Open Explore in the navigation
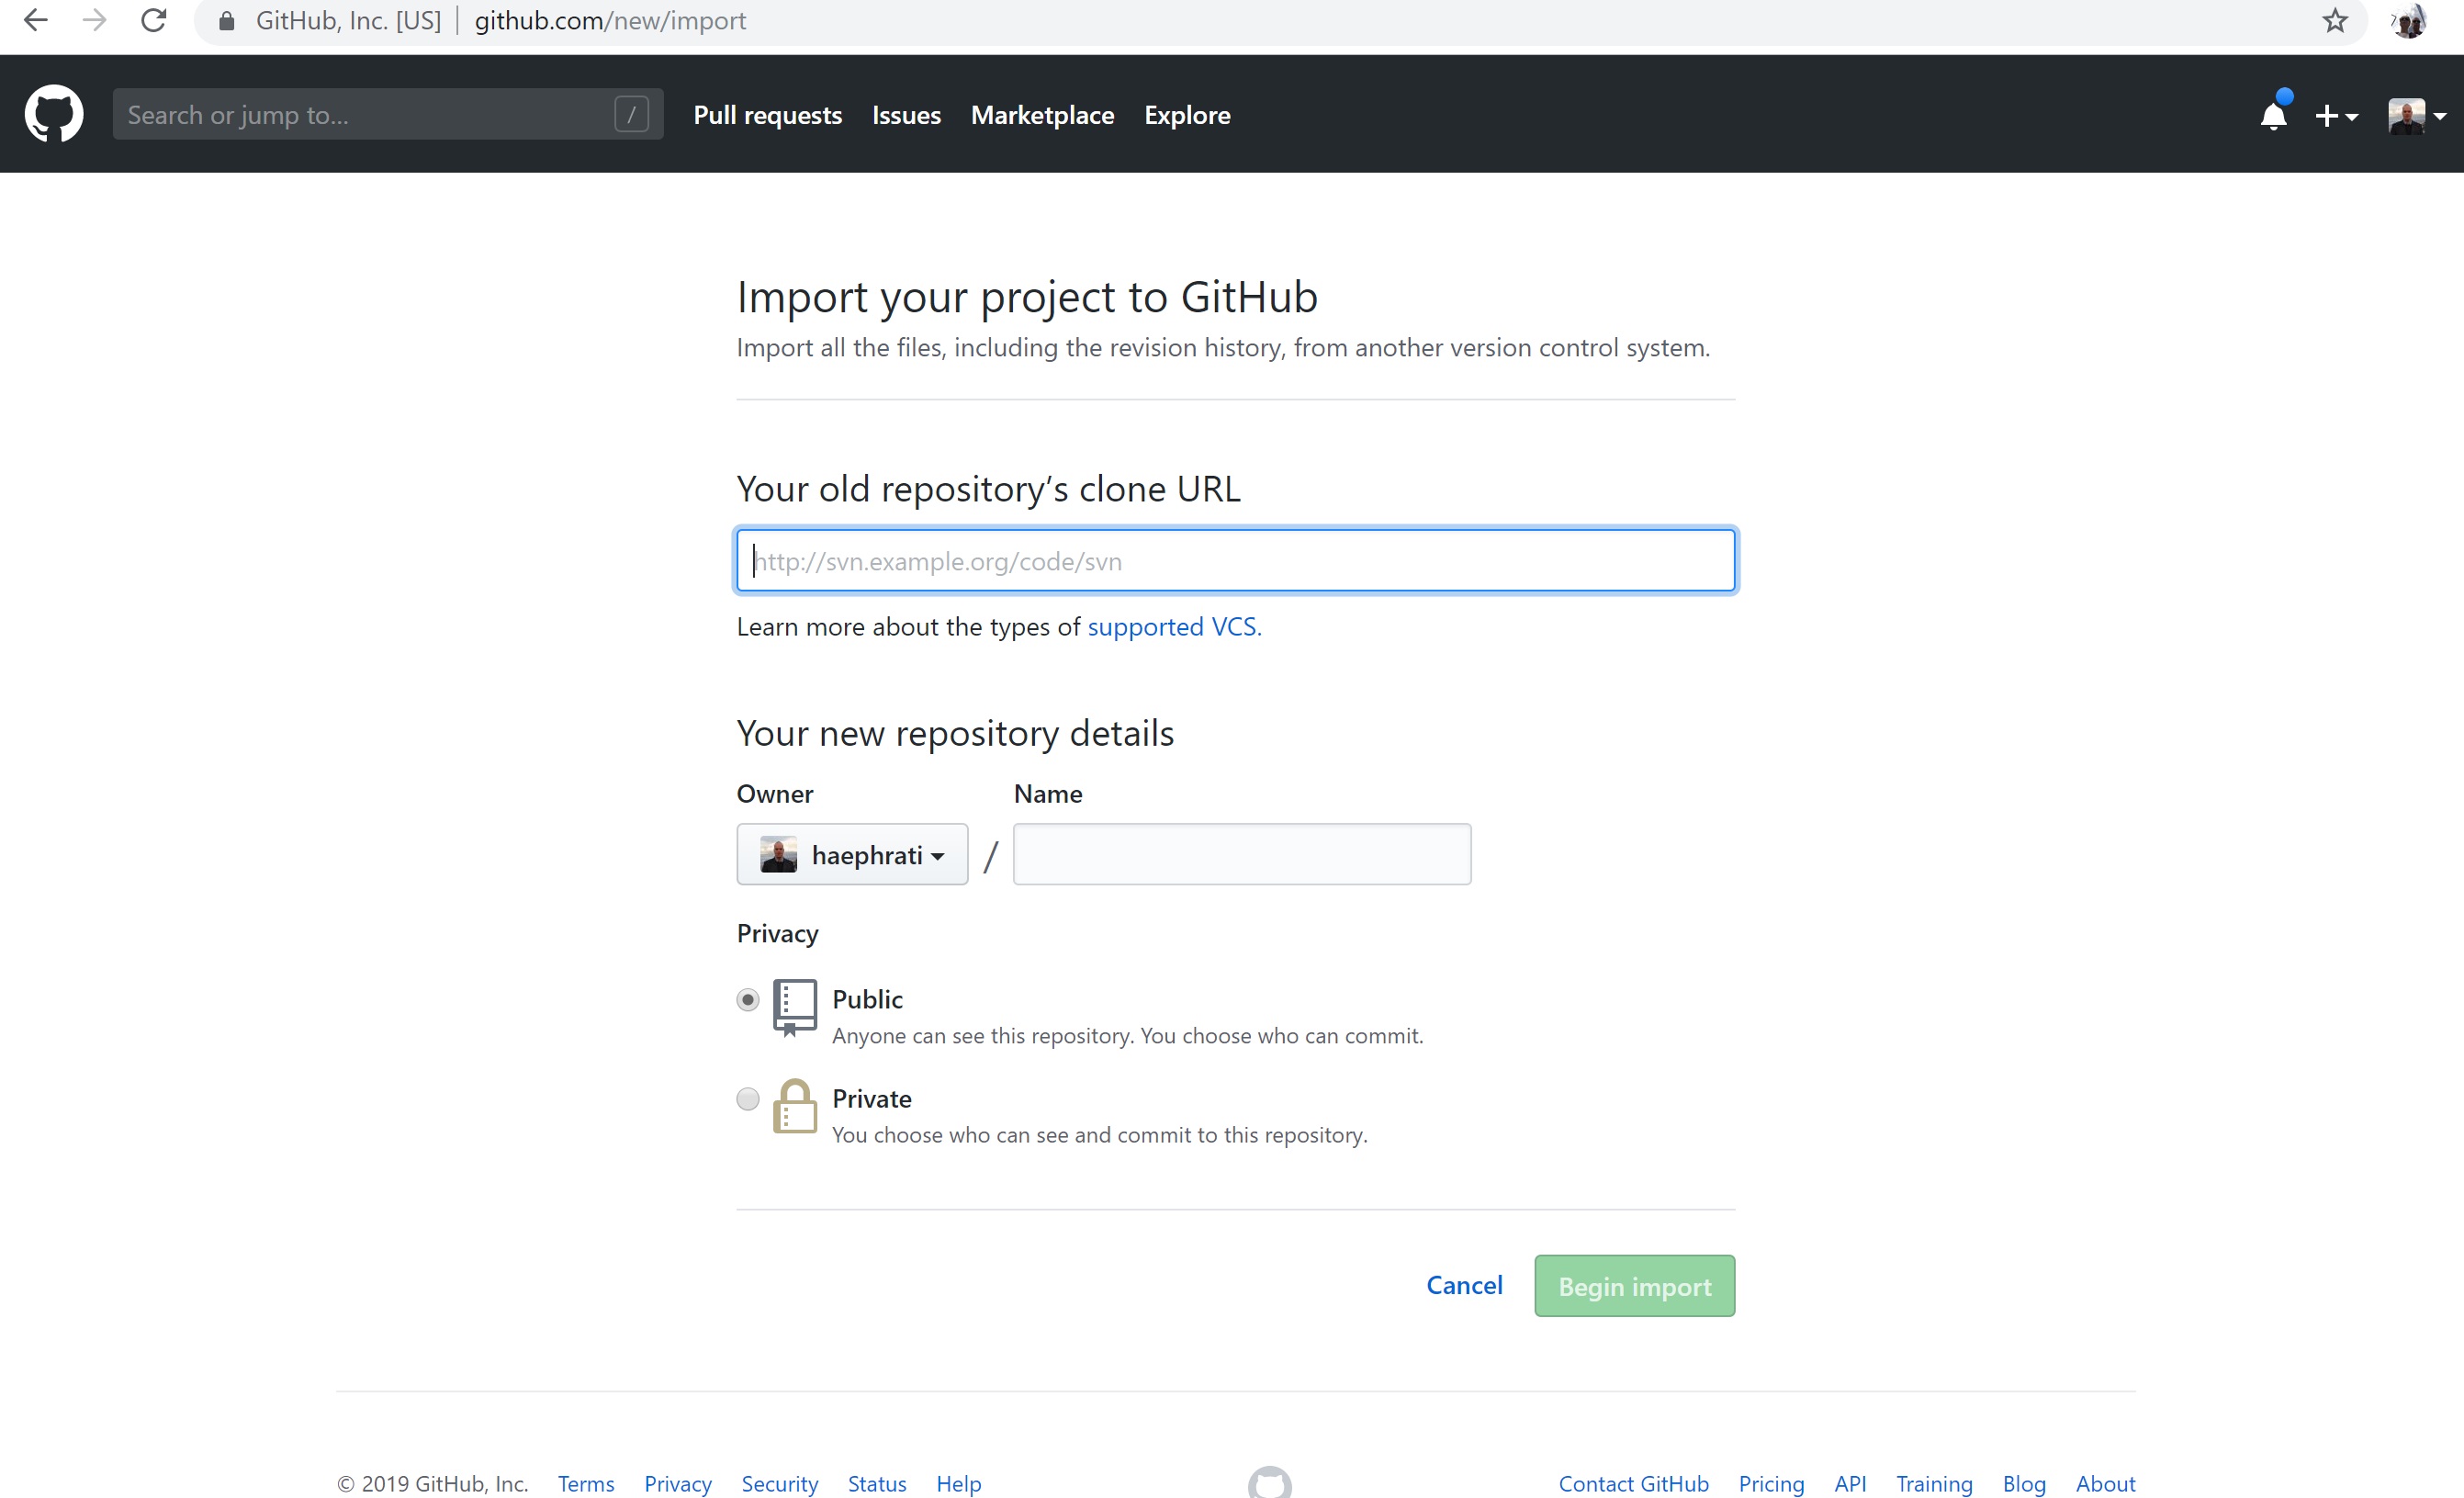 [x=1187, y=115]
